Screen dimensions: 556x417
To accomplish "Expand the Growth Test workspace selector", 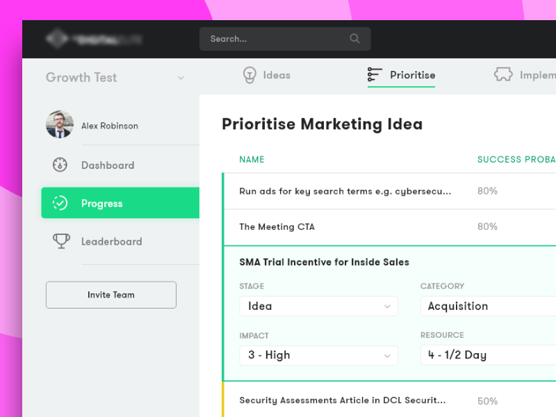I will (181, 78).
